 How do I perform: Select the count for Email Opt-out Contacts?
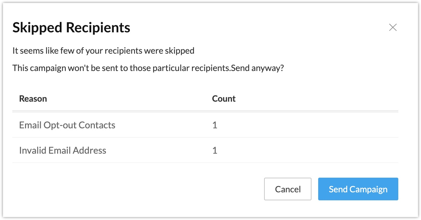[215, 125]
